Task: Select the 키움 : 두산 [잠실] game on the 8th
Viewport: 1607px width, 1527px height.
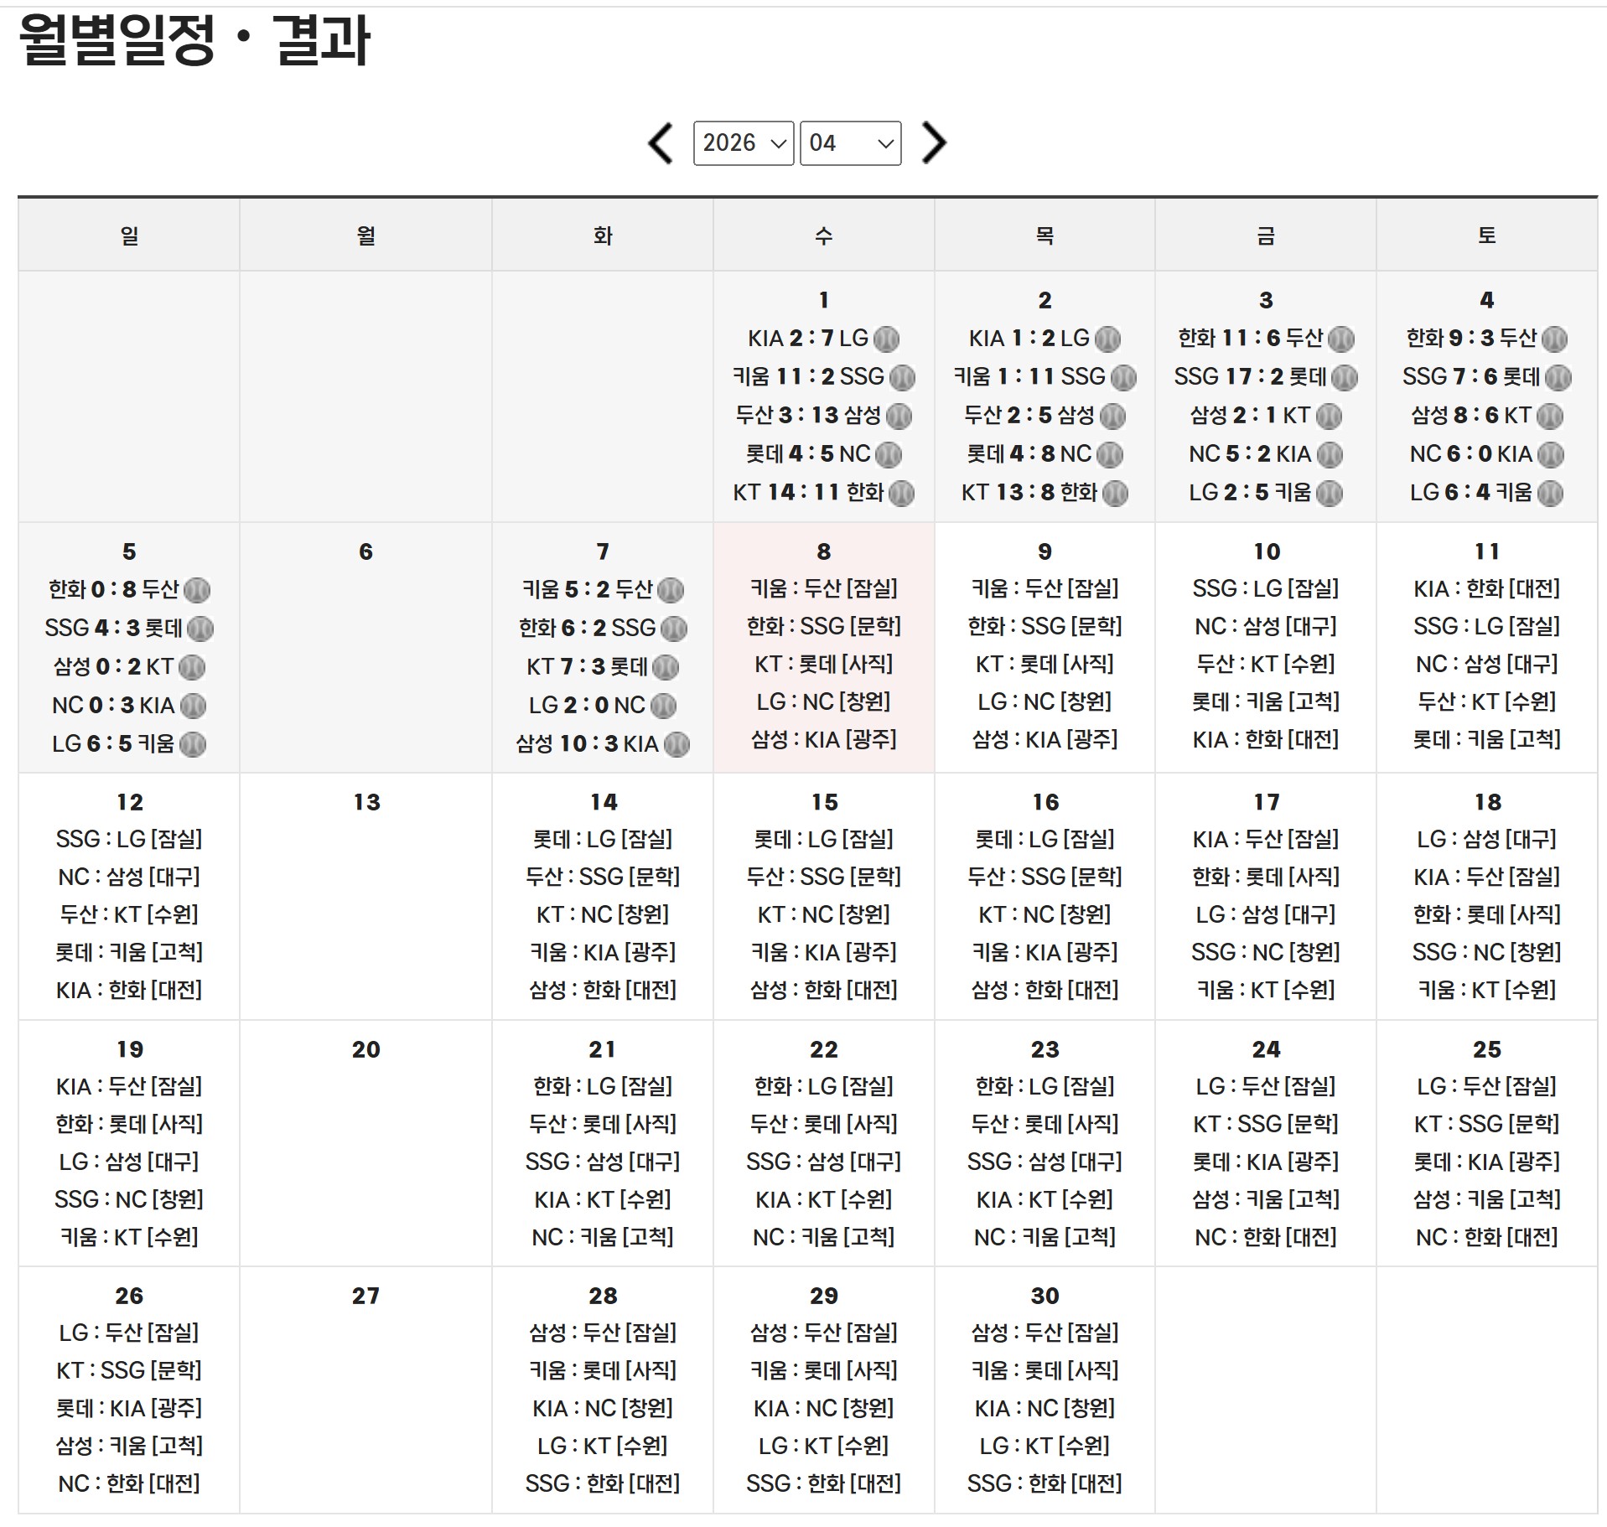Action: point(823,588)
